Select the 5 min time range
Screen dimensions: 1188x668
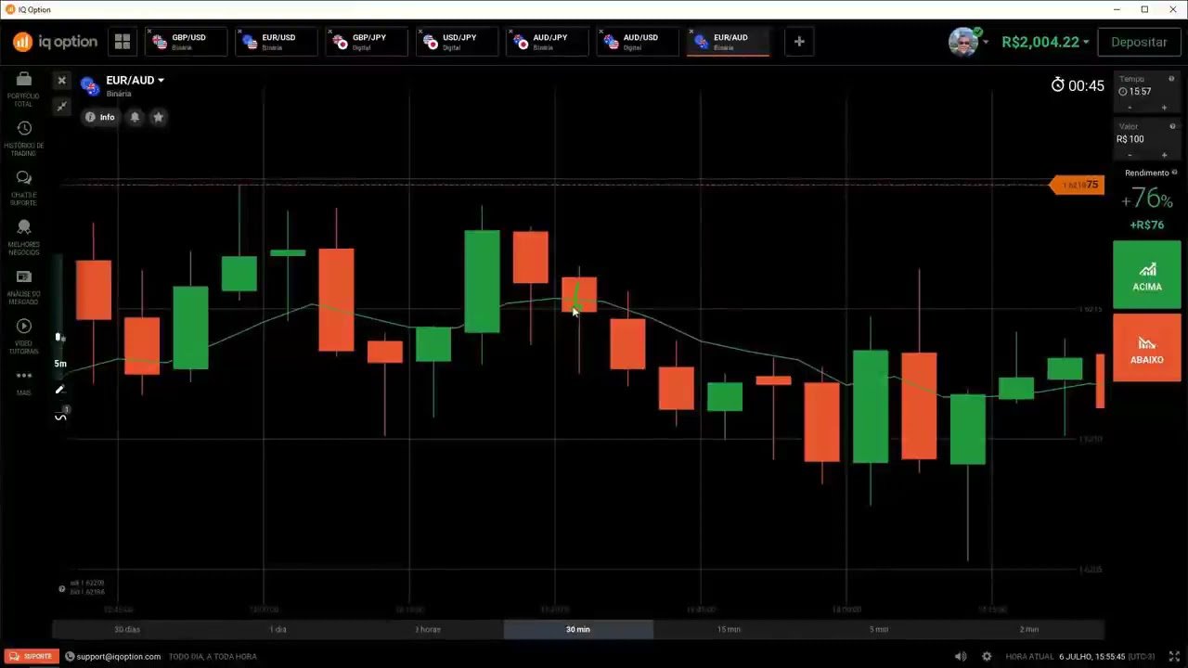[x=879, y=629]
